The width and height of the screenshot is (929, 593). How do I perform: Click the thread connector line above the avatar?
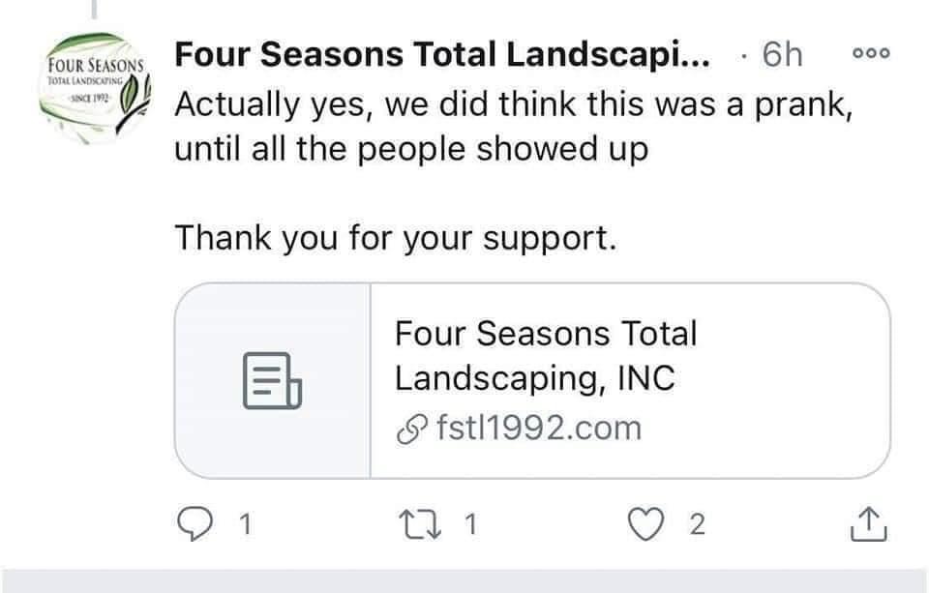click(94, 10)
